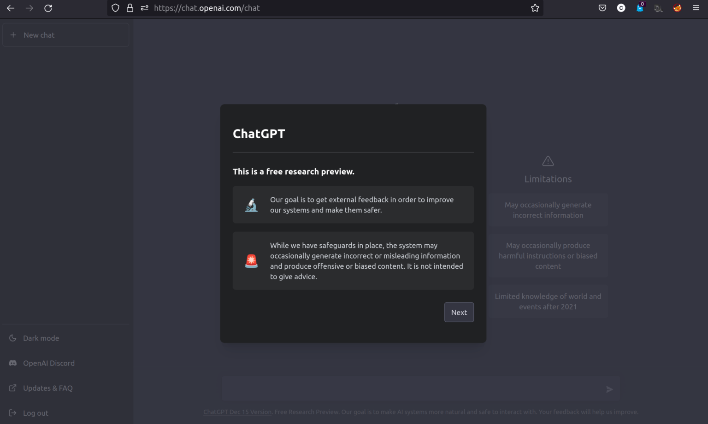Screen dimensions: 708x424
Task: Select the dark mode moon icon
Action: tap(12, 338)
